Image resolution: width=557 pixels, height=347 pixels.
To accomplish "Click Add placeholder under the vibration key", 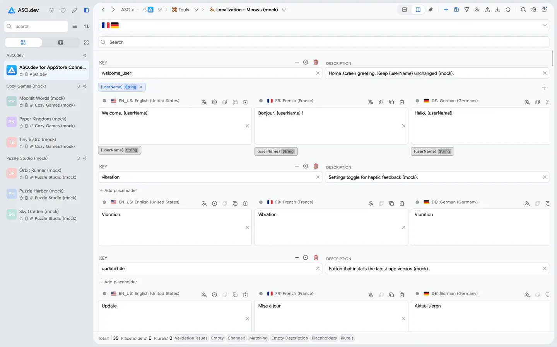I will [x=118, y=191].
